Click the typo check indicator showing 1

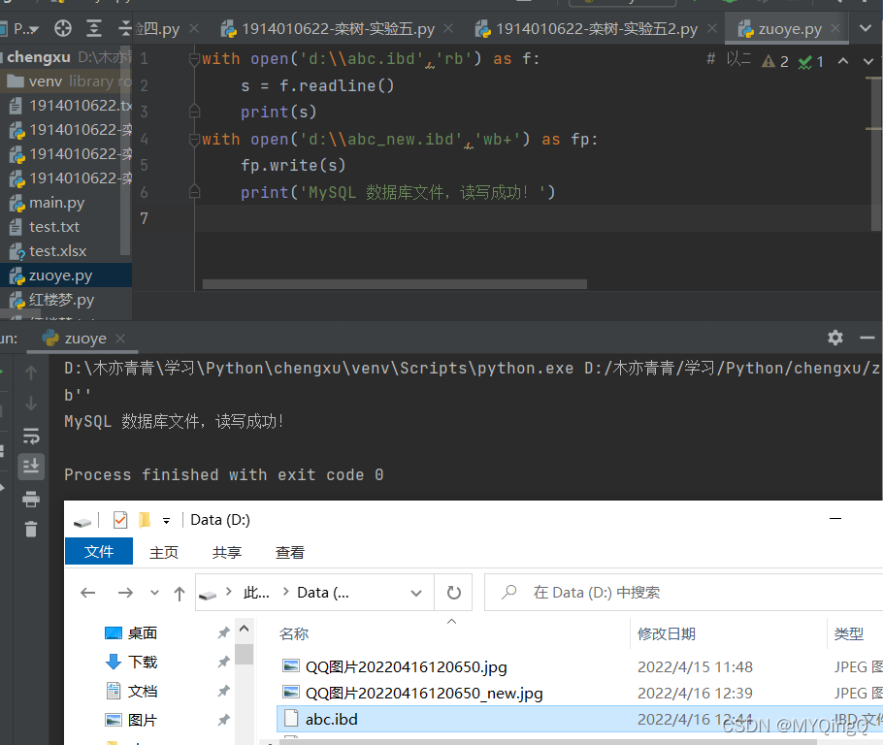(x=811, y=61)
